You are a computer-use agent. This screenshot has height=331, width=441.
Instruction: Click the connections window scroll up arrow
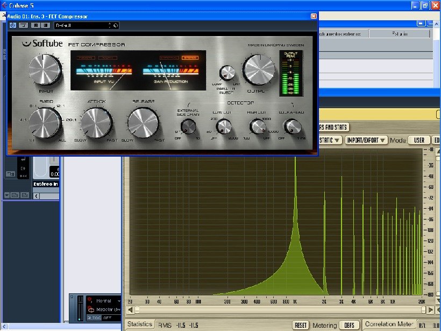pyautogui.click(x=437, y=24)
